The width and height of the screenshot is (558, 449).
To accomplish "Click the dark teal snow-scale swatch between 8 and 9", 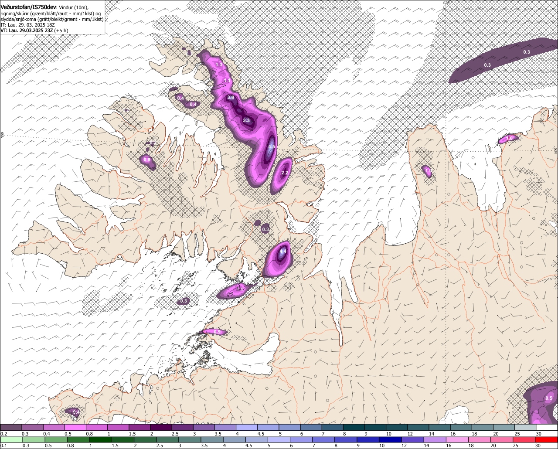I will (x=354, y=427).
